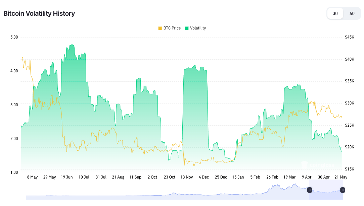Viewport: 364px width, 206px height.
Task: Click the yellow BTC Price legend swatch
Action: pyautogui.click(x=160, y=28)
